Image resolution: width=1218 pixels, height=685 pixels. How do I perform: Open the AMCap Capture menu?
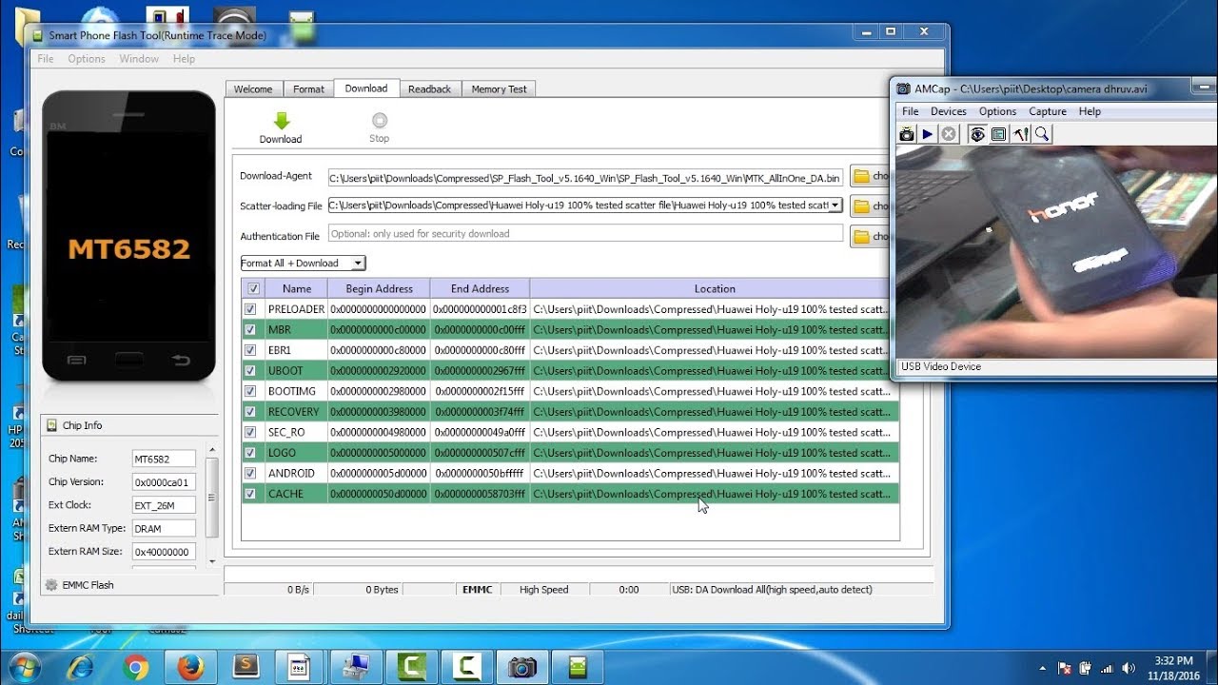click(1048, 111)
